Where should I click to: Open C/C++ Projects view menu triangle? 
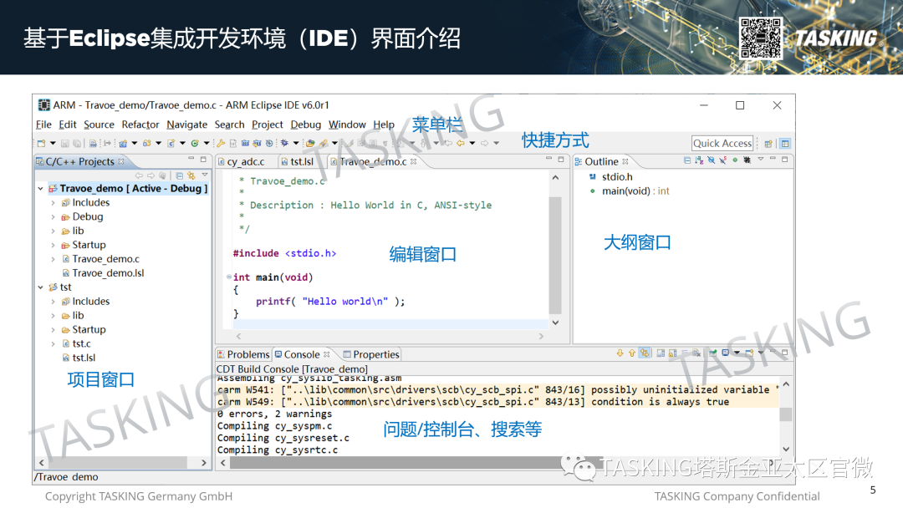(x=205, y=175)
